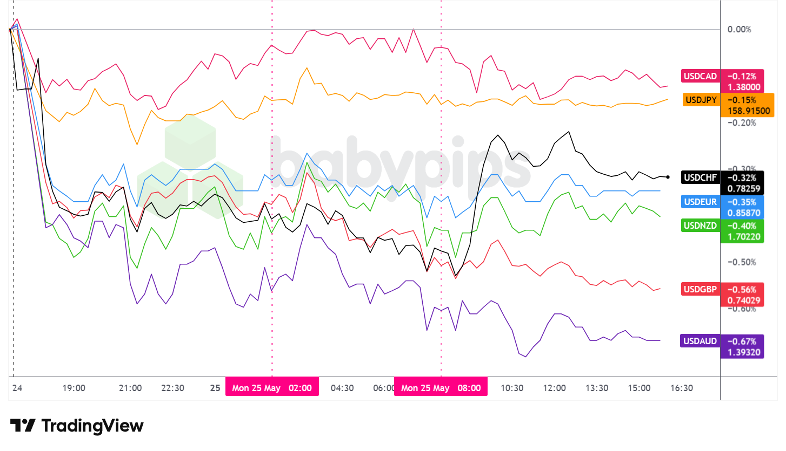This screenshot has width=786, height=451.
Task: Select the USDCAD symbol label
Action: point(700,76)
